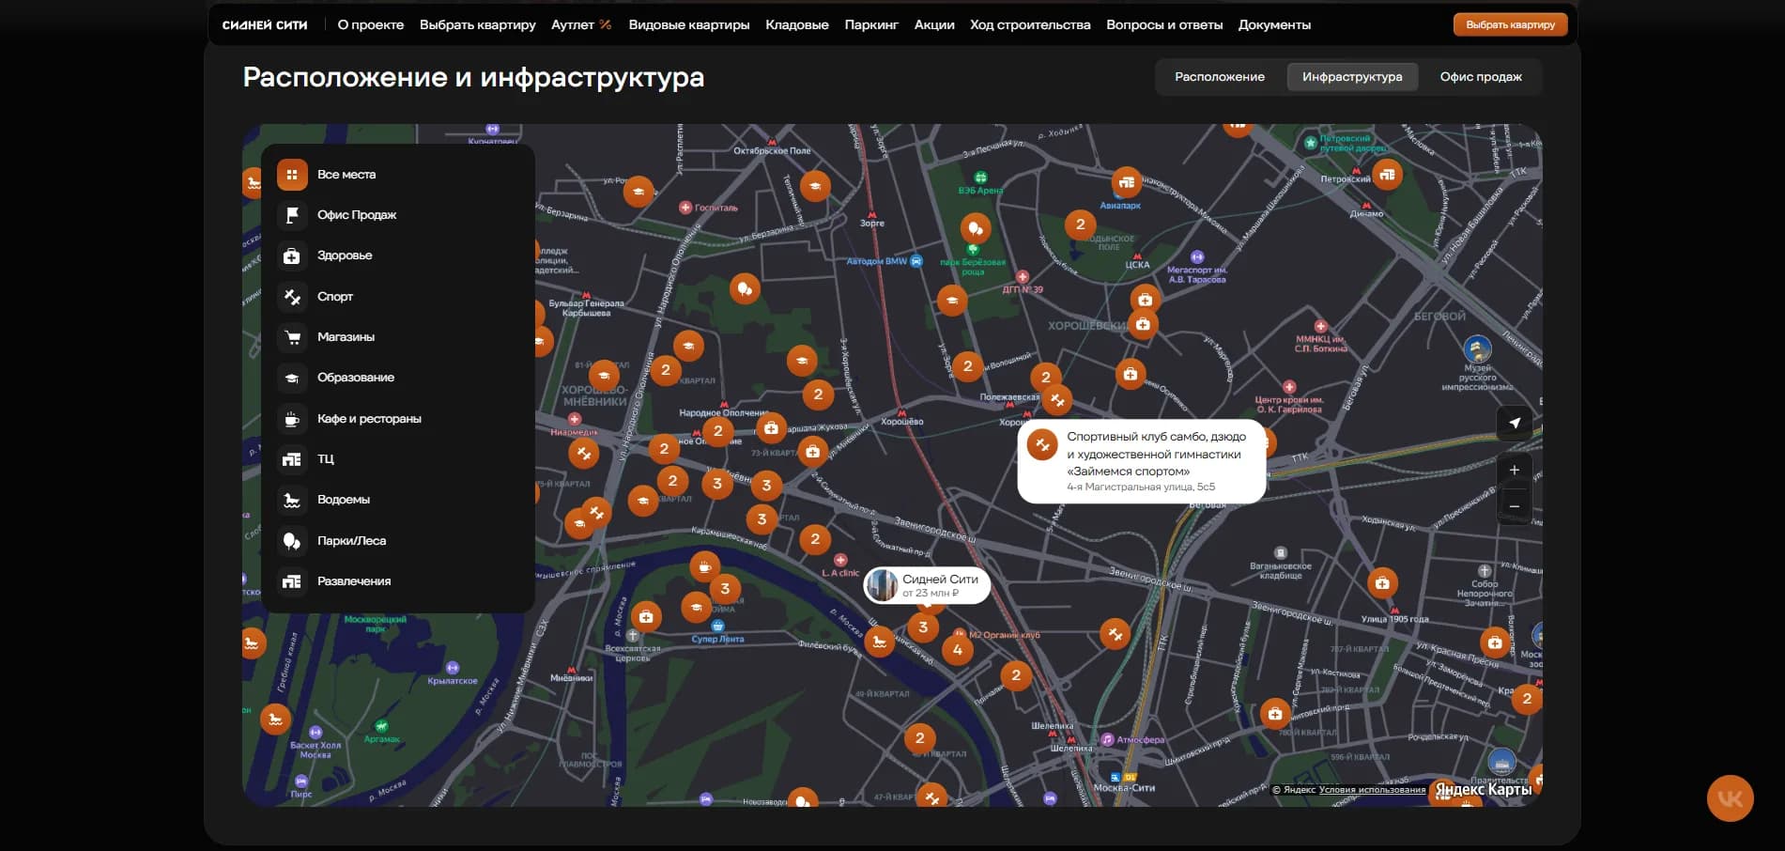The image size is (1785, 851).
Task: Click the map geolocation arrow button
Action: click(1514, 424)
